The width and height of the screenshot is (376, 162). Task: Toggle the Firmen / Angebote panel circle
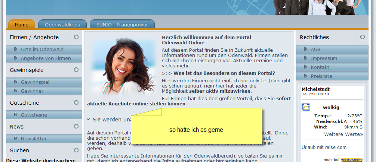[76, 37]
